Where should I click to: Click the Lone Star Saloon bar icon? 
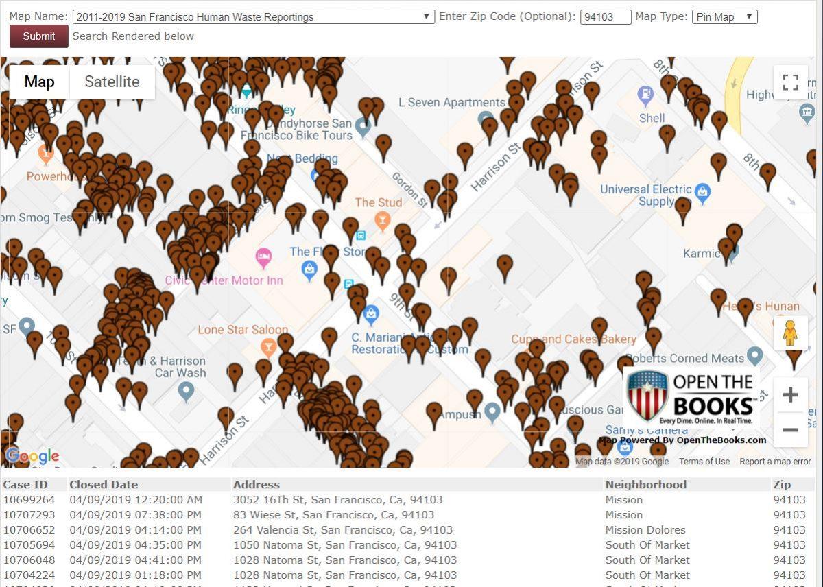[x=269, y=348]
